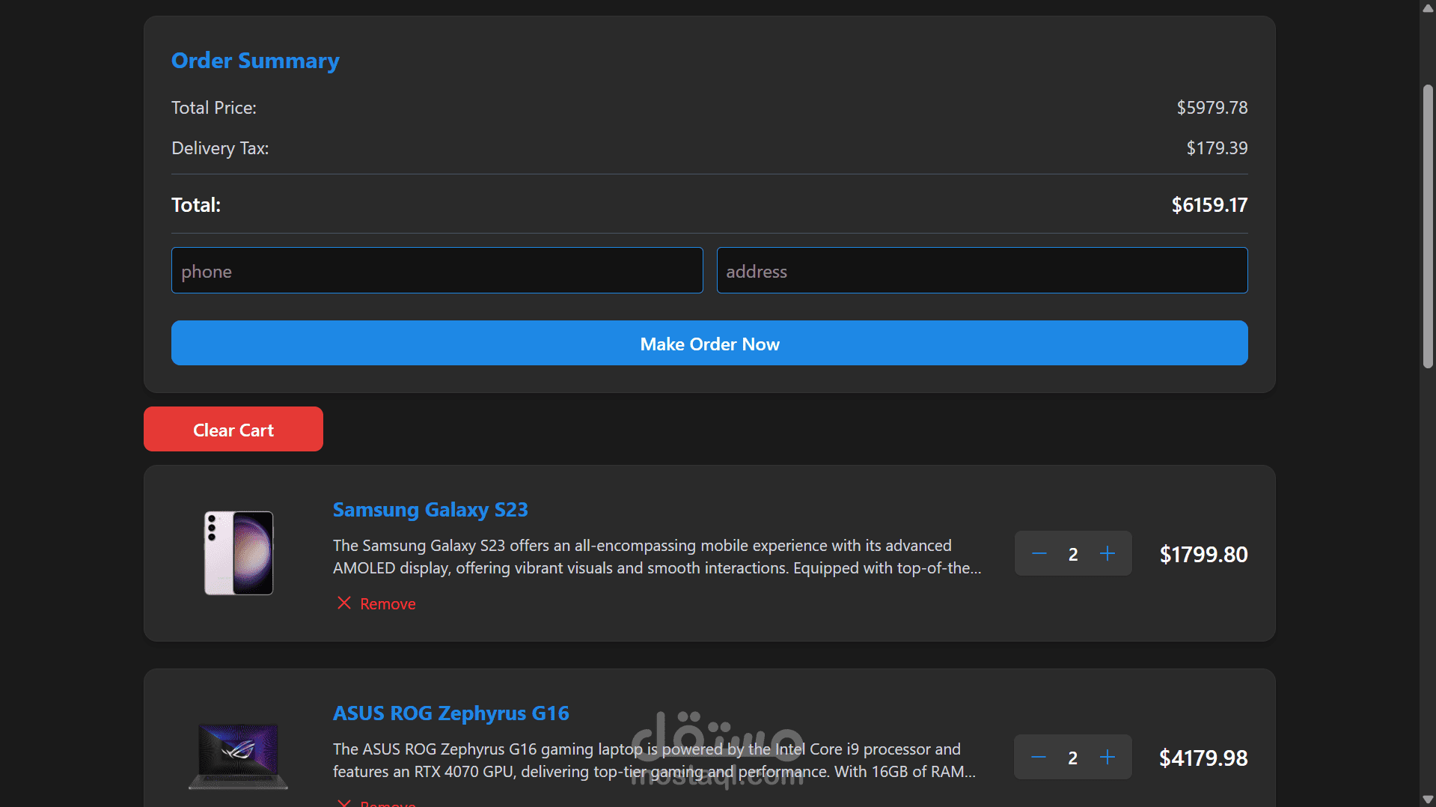Viewport: 1436px width, 807px height.
Task: Click the Samsung Galaxy S23 quantity value
Action: point(1073,555)
